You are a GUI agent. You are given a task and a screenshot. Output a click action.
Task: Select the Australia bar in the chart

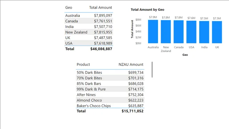click(153, 32)
